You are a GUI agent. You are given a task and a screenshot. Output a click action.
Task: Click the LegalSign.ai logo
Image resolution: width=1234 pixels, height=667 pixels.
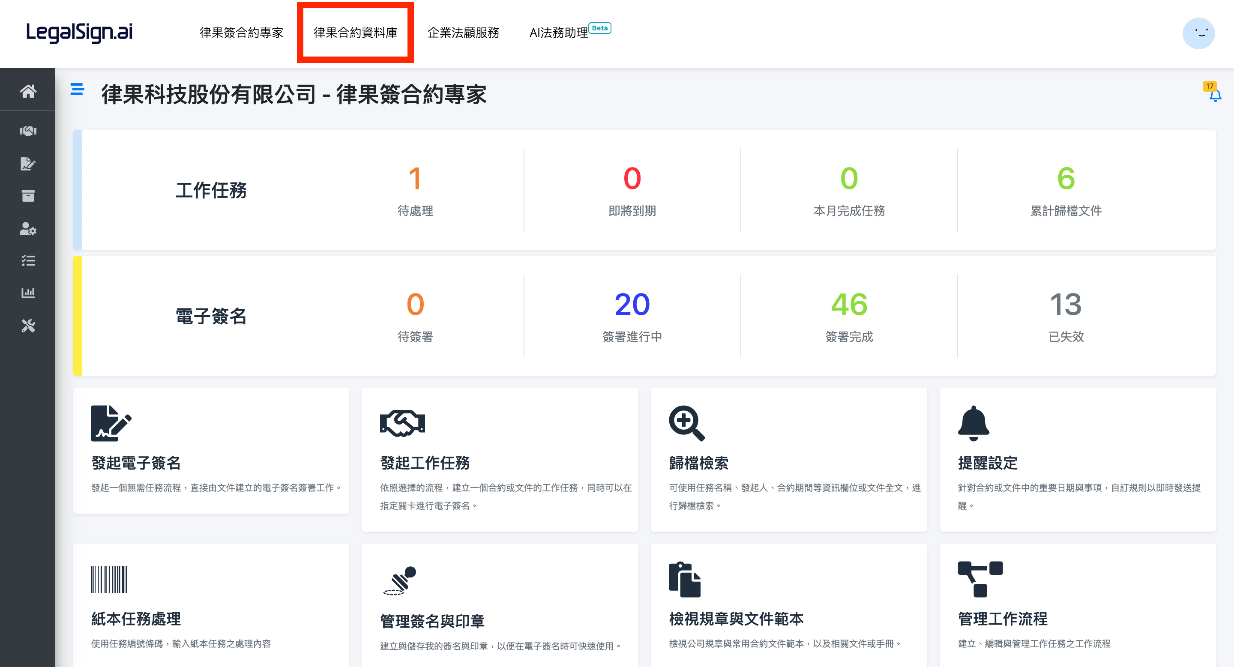tap(79, 33)
